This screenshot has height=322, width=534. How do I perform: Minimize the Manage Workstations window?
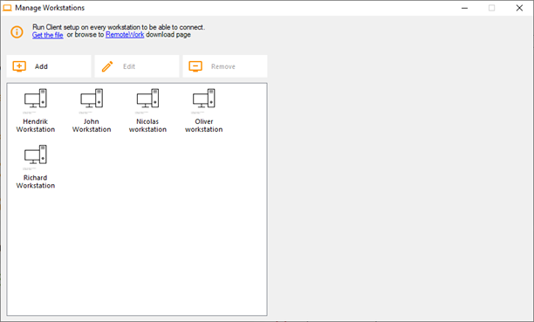point(464,8)
